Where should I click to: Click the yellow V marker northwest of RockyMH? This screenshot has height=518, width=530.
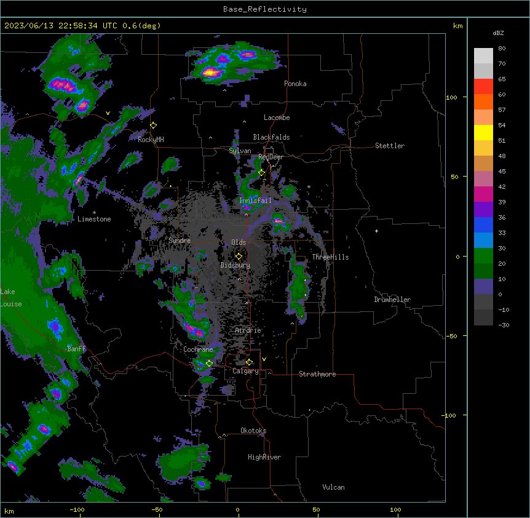[108, 113]
